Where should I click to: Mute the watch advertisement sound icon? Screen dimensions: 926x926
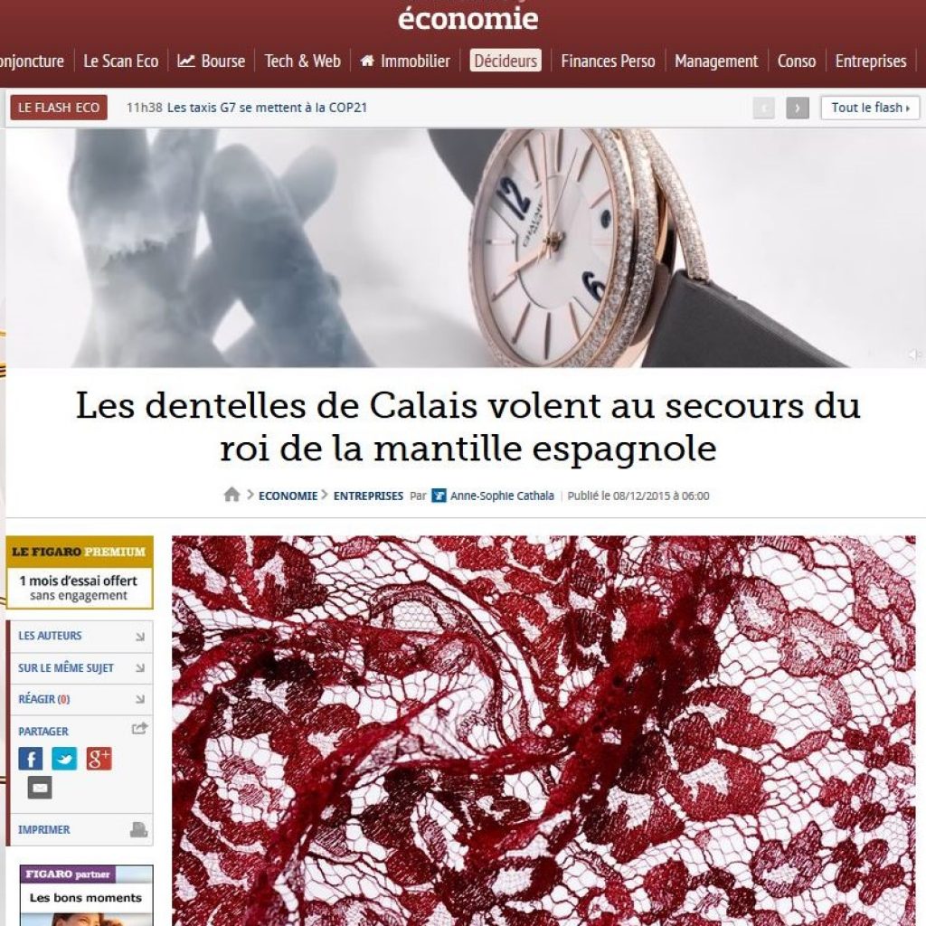[915, 354]
